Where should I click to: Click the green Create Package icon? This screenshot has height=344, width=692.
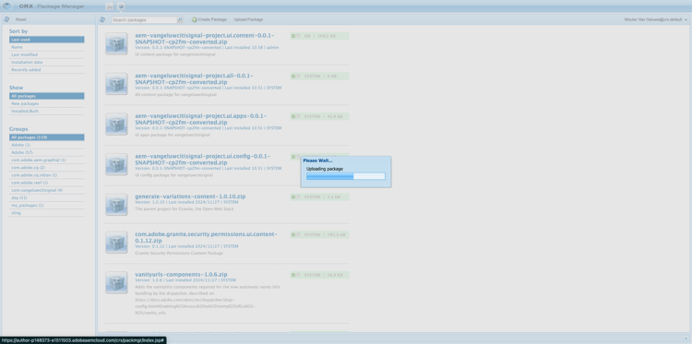[x=194, y=19]
